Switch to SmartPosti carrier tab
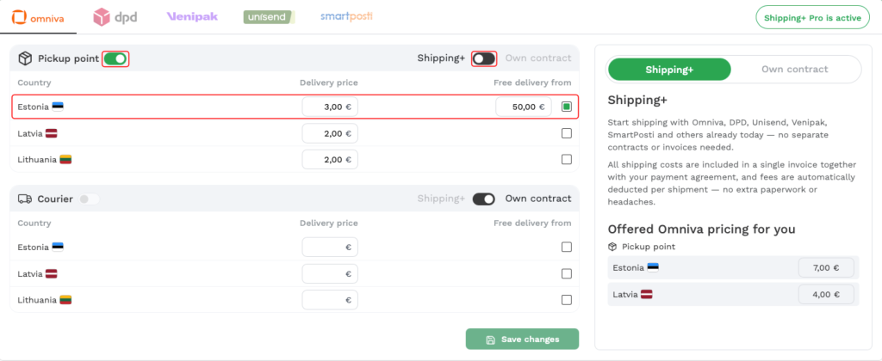This screenshot has width=882, height=361. 346,16
